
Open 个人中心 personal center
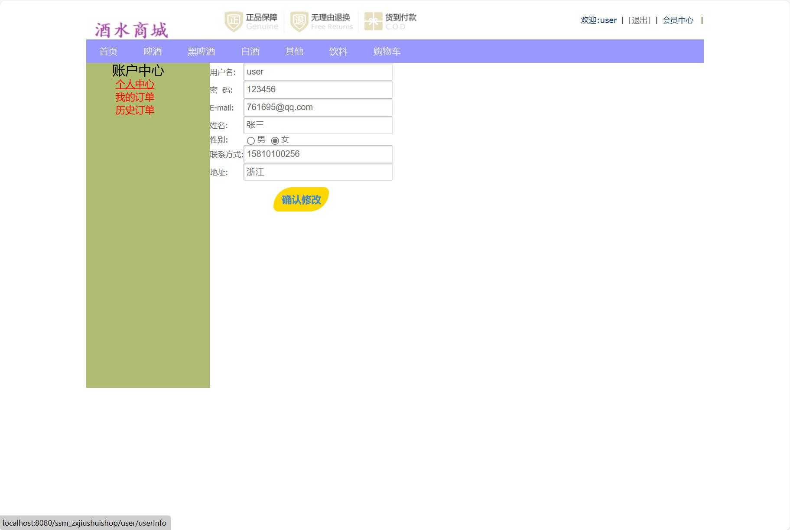pos(135,85)
